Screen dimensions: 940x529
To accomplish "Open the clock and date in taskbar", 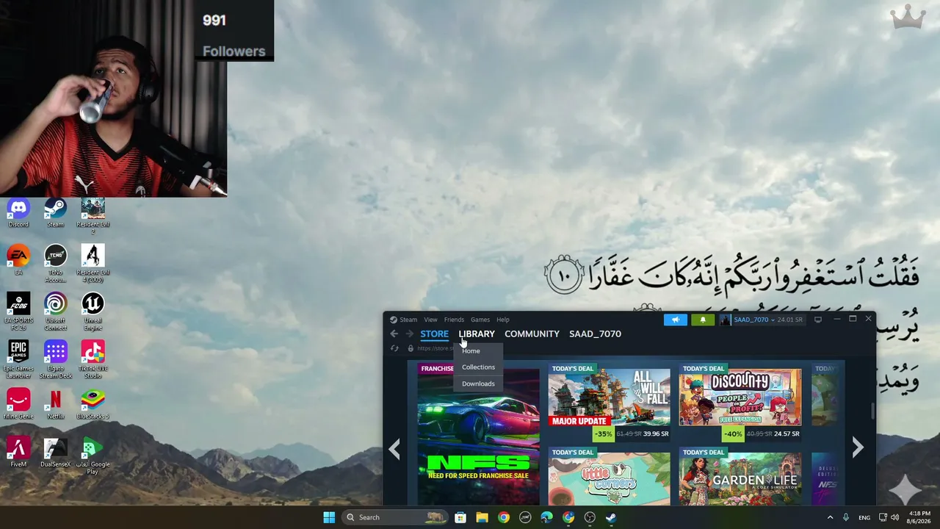I will coord(919,517).
